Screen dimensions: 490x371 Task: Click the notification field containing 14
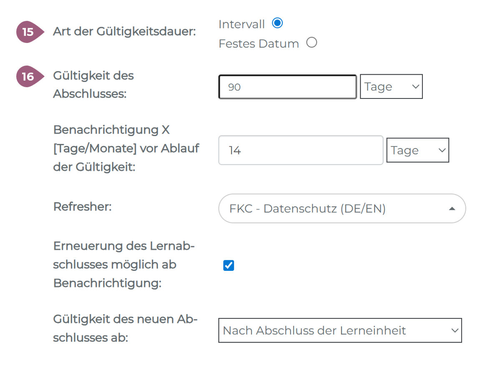(x=301, y=150)
